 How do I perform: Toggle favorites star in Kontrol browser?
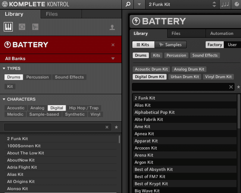116,127
